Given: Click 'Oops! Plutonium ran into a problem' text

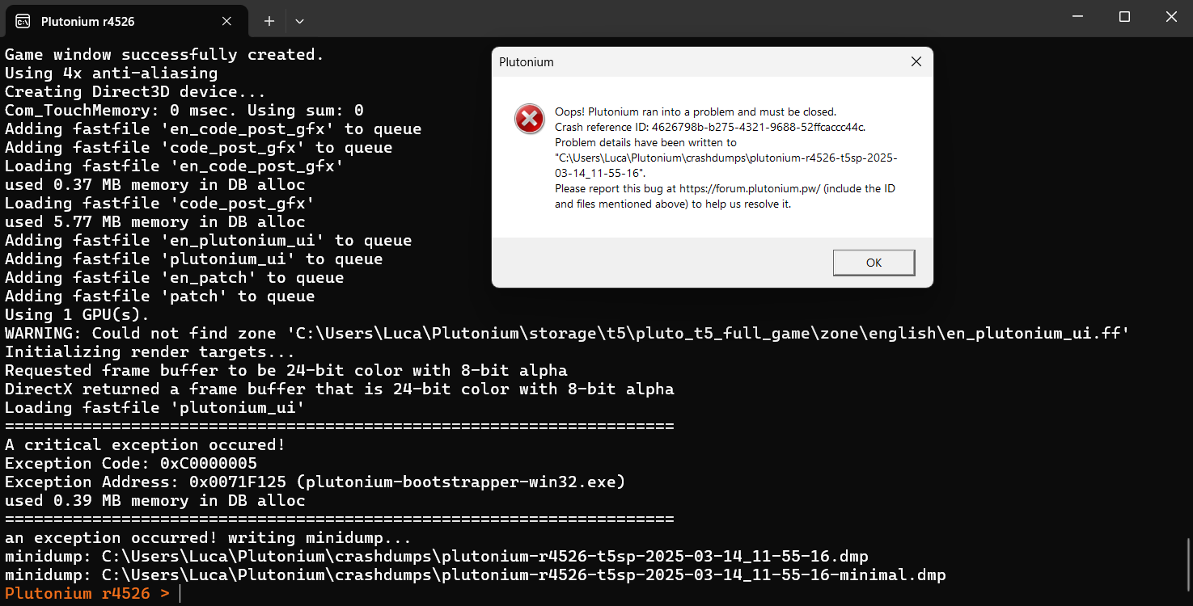Looking at the screenshot, I should coord(696,112).
